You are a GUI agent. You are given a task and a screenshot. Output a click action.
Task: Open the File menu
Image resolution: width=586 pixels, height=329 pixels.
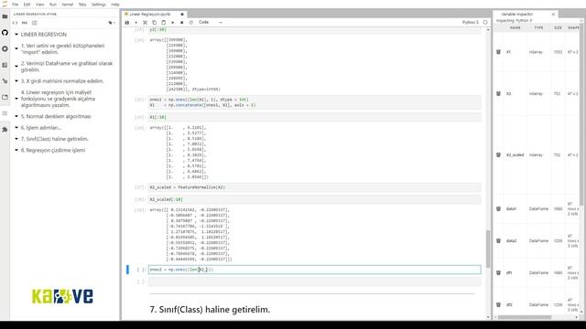16,5
